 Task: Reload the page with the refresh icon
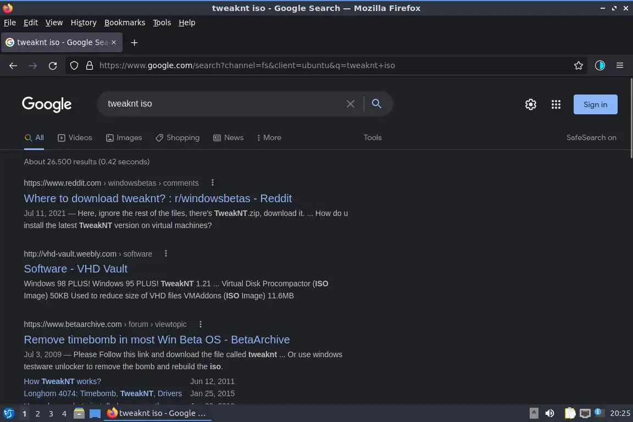click(x=53, y=65)
